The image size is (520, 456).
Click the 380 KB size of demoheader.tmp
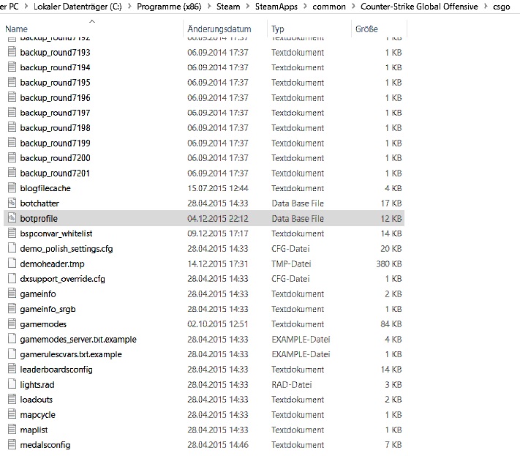pos(388,263)
